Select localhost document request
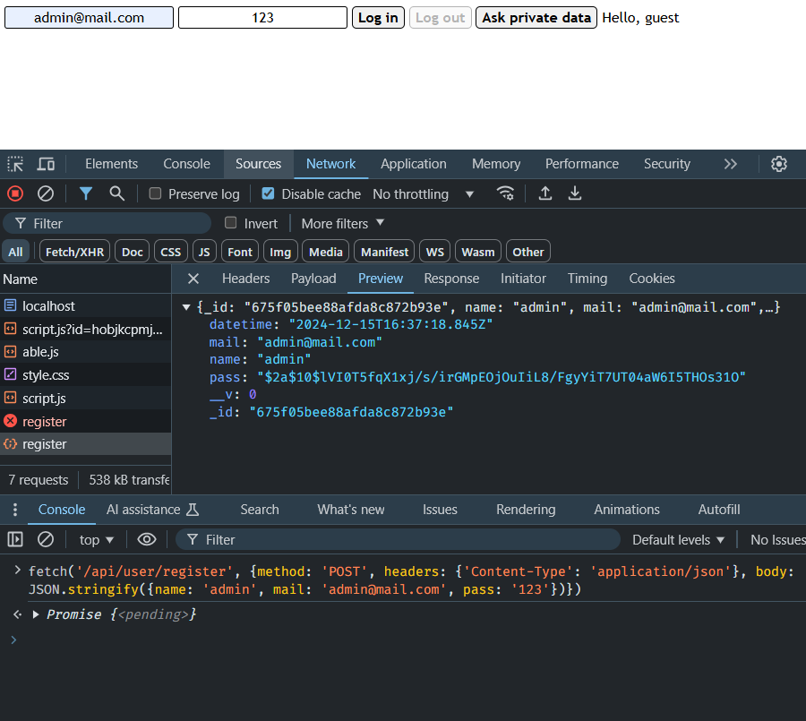Image resolution: width=806 pixels, height=721 pixels. point(85,306)
